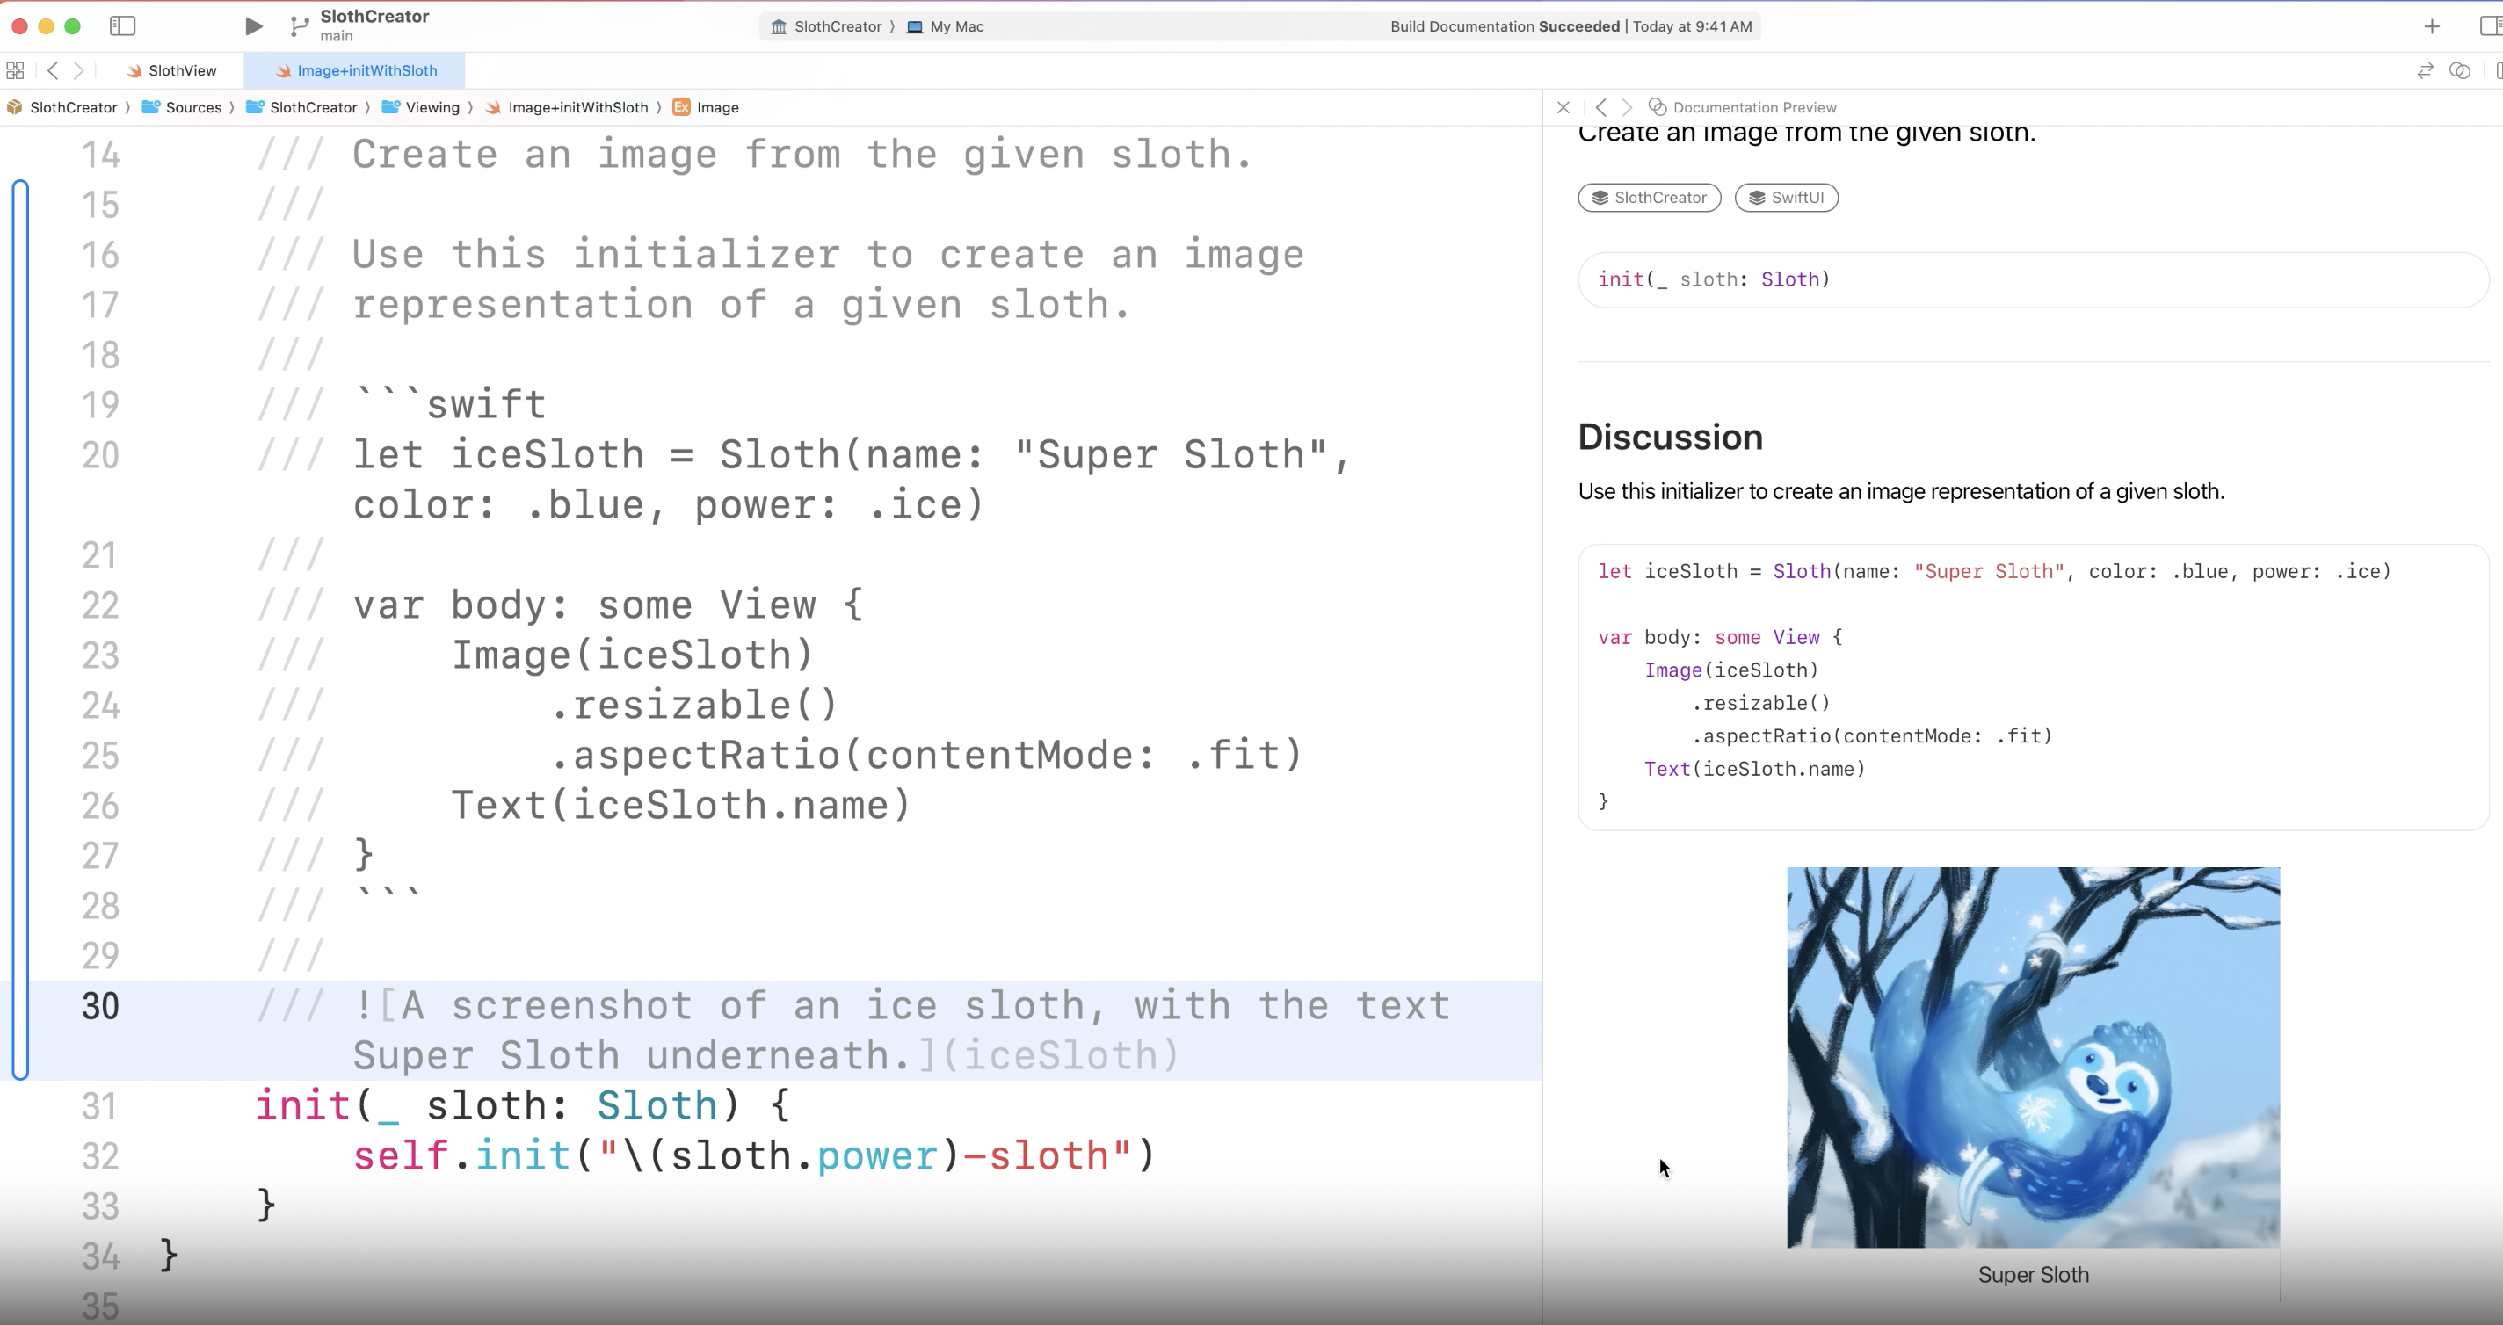Close the Documentation Preview pane
The width and height of the screenshot is (2503, 1325).
1563,107
